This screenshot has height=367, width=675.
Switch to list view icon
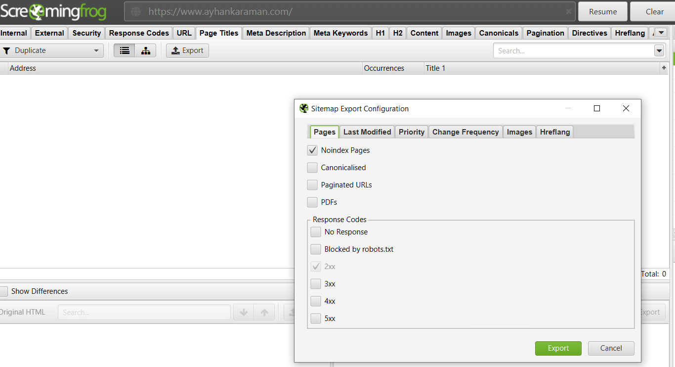125,50
